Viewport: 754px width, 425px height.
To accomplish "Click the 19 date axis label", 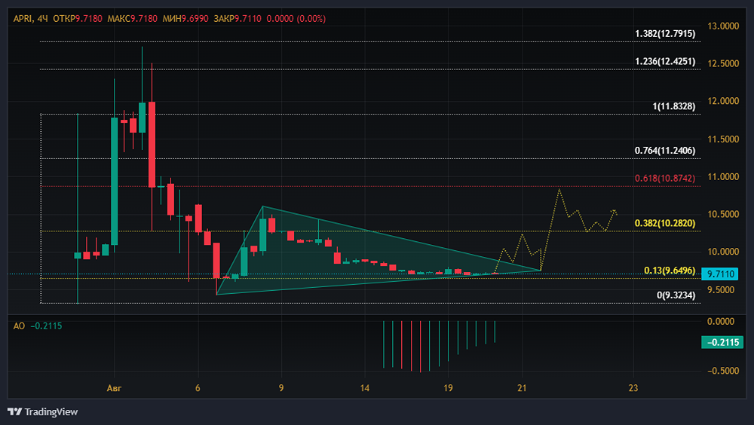I will [x=448, y=388].
